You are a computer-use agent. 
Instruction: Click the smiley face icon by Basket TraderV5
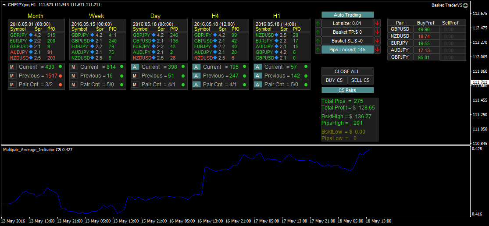(x=465, y=5)
